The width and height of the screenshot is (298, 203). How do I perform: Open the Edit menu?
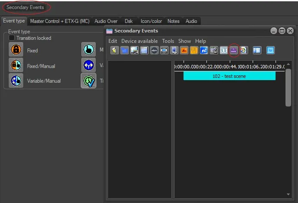[112, 41]
